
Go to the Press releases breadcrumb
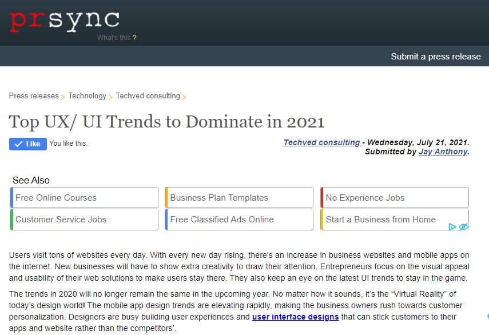pyautogui.click(x=34, y=96)
